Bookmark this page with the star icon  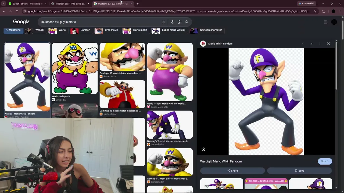click(315, 11)
